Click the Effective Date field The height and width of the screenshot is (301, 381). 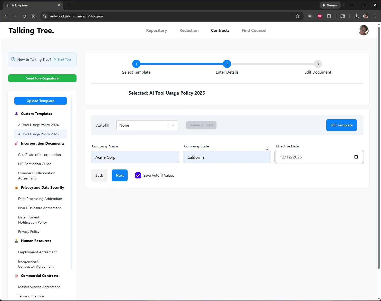click(x=319, y=157)
